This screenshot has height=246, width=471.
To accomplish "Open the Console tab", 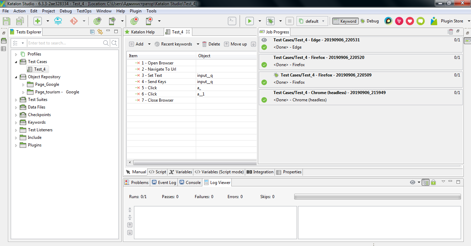I will click(x=190, y=183).
